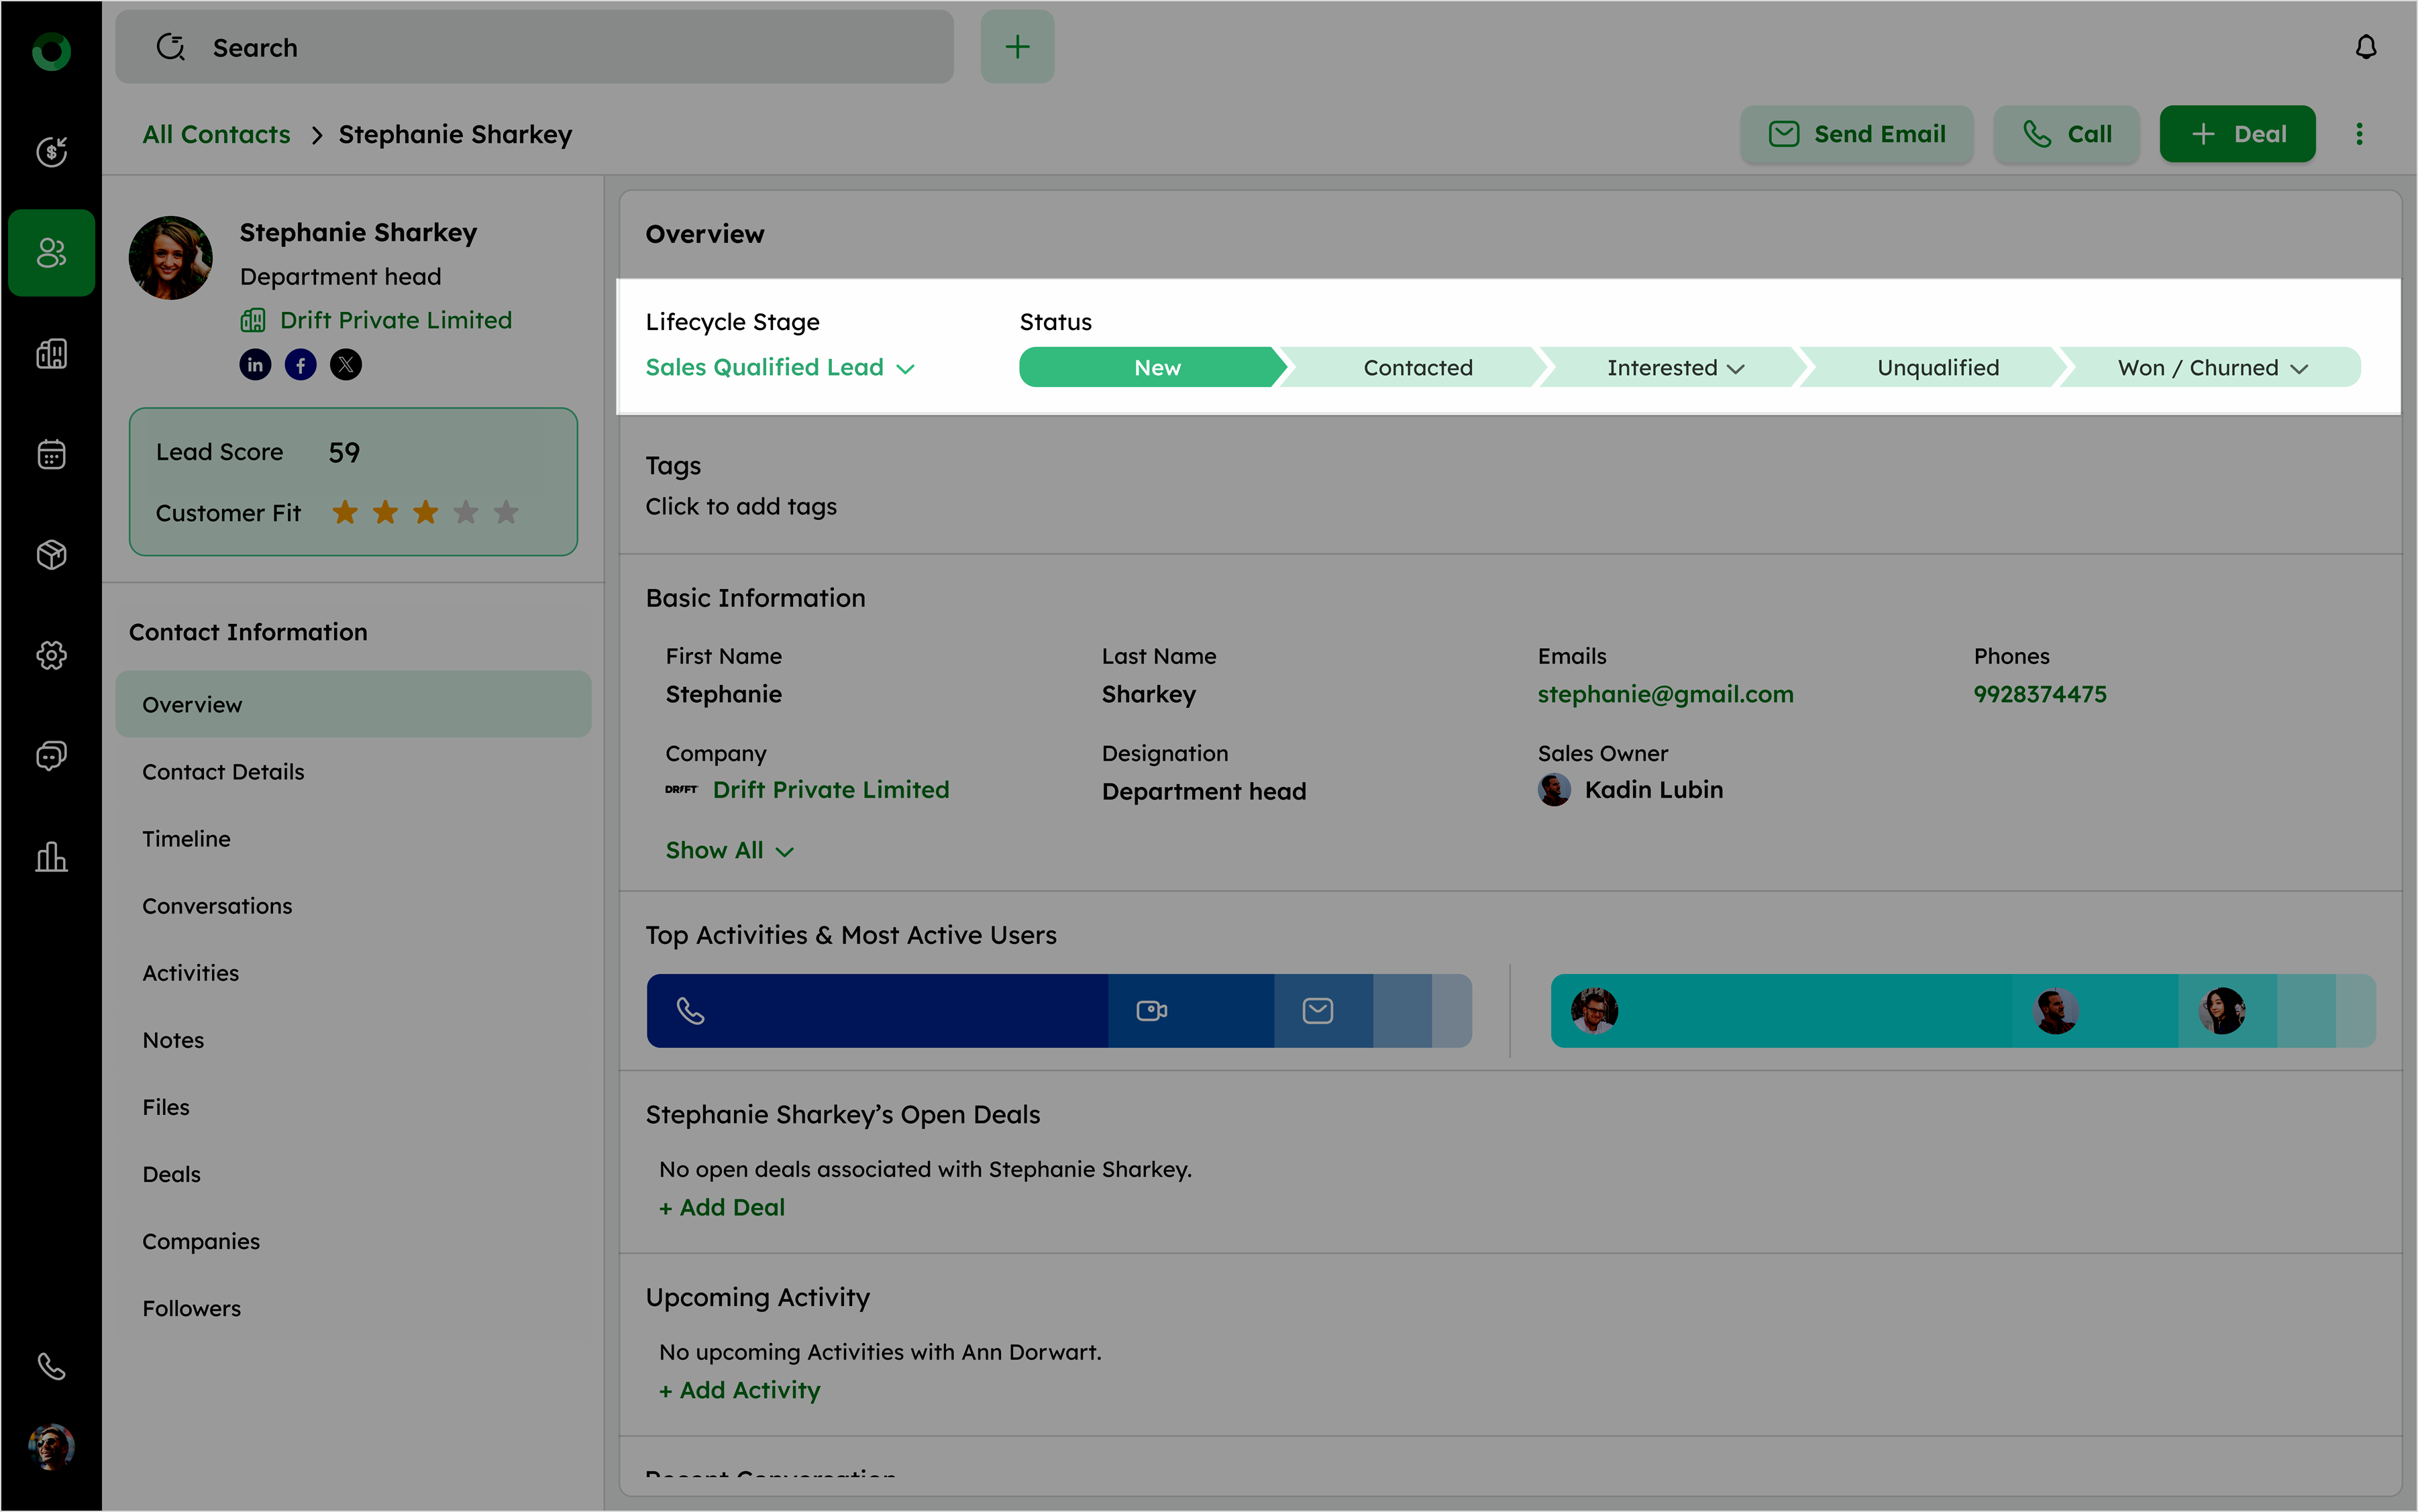Switch to the Conversations section
Image resolution: width=2418 pixels, height=1512 pixels.
pos(217,906)
